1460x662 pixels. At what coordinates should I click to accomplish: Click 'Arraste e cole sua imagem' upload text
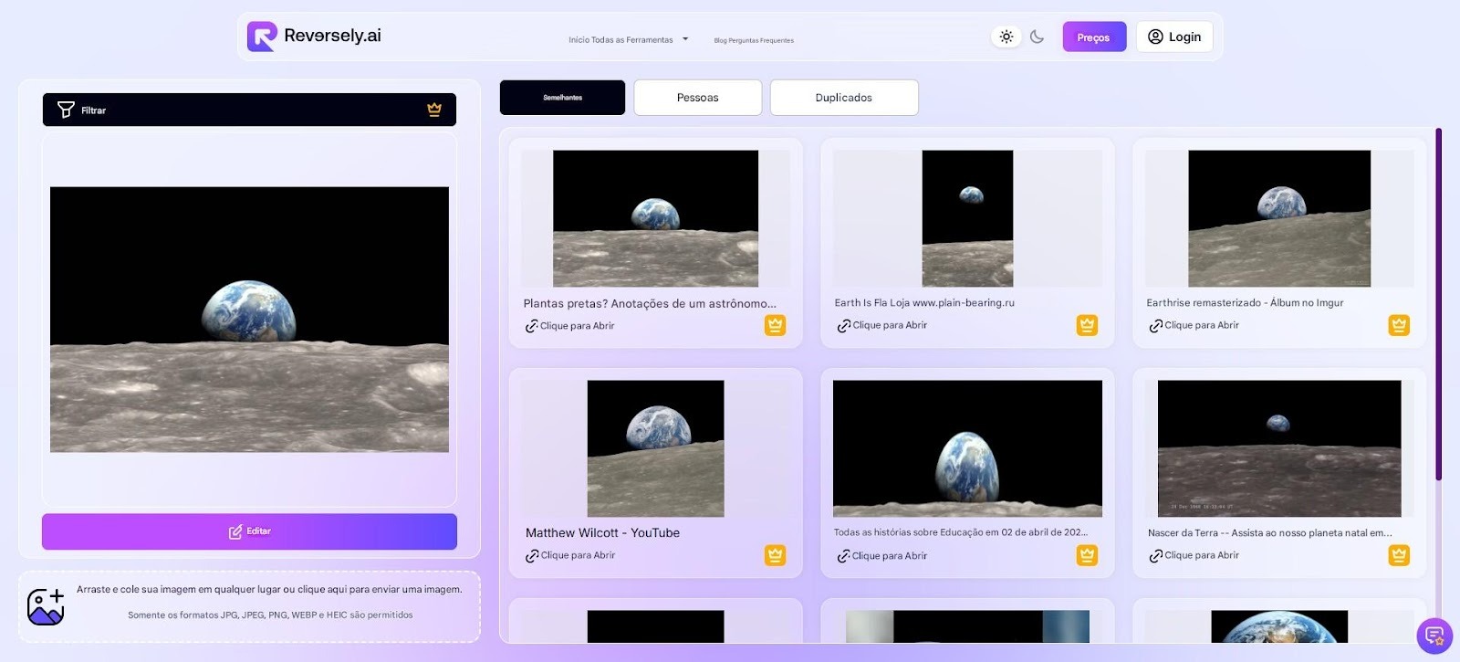pyautogui.click(x=269, y=590)
